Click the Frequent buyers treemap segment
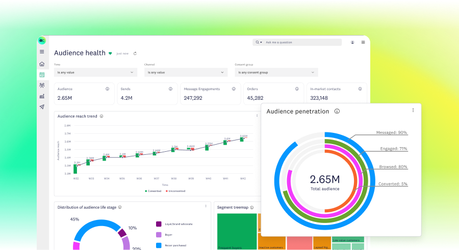The height and width of the screenshot is (250, 459). coord(237,232)
